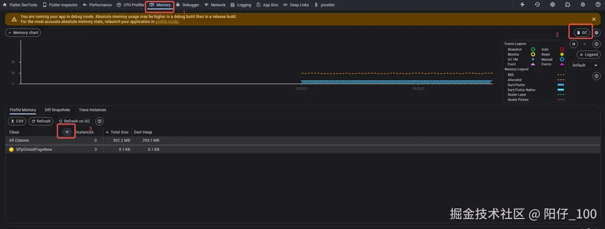Open memory chart settings gear
Image resolution: width=605 pixels, height=229 pixels.
coord(596,33)
